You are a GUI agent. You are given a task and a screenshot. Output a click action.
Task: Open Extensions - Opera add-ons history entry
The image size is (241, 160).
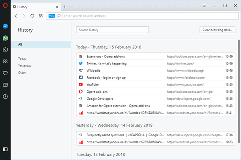point(155,56)
